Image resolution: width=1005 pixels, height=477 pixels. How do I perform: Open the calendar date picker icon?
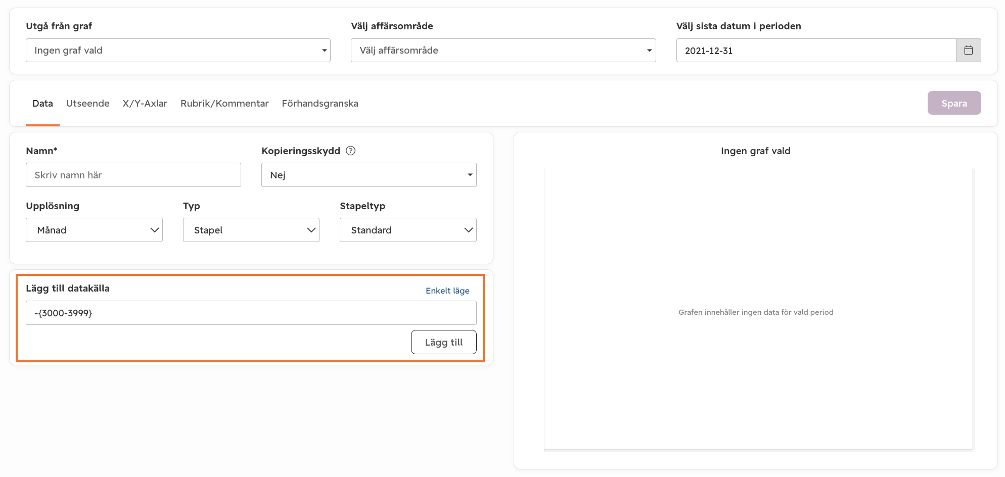click(x=968, y=51)
